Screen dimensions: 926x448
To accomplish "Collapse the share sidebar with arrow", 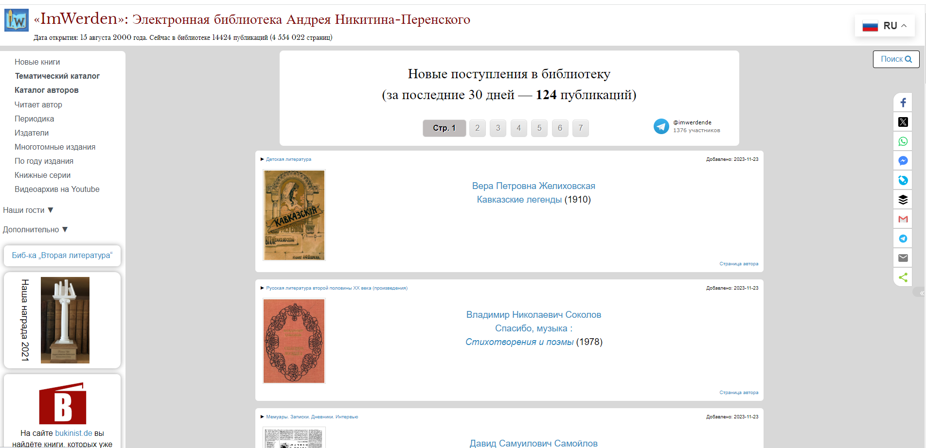I will click(921, 293).
